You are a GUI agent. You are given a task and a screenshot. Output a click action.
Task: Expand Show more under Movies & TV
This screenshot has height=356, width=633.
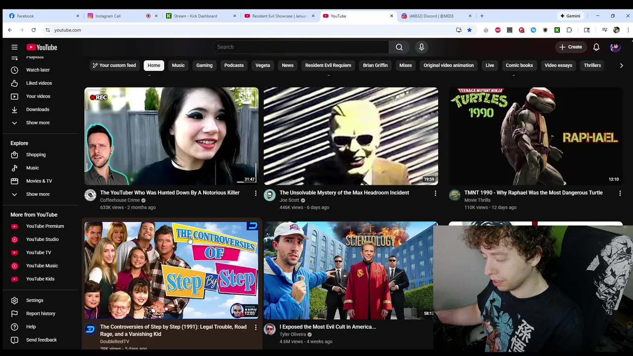38,194
